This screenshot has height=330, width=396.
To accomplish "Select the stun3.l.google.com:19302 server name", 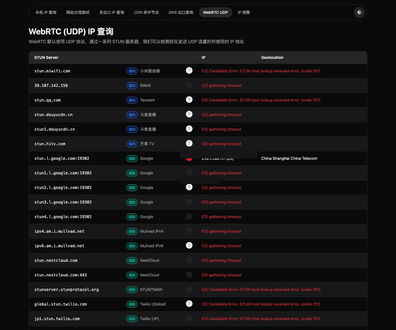I will pos(63,202).
